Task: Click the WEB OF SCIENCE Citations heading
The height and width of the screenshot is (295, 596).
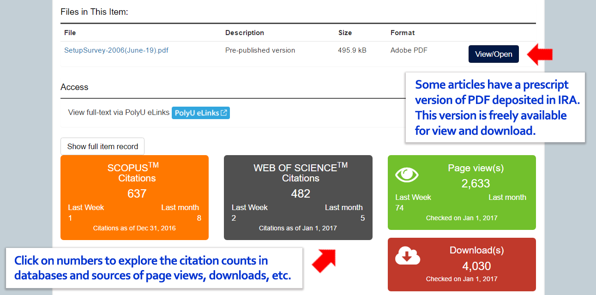Action: point(301,173)
